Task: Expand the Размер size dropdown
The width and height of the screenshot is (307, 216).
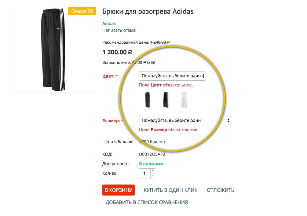Action: click(185, 120)
